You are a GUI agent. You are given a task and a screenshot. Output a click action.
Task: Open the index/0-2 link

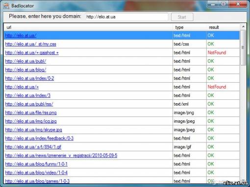pos(29,78)
